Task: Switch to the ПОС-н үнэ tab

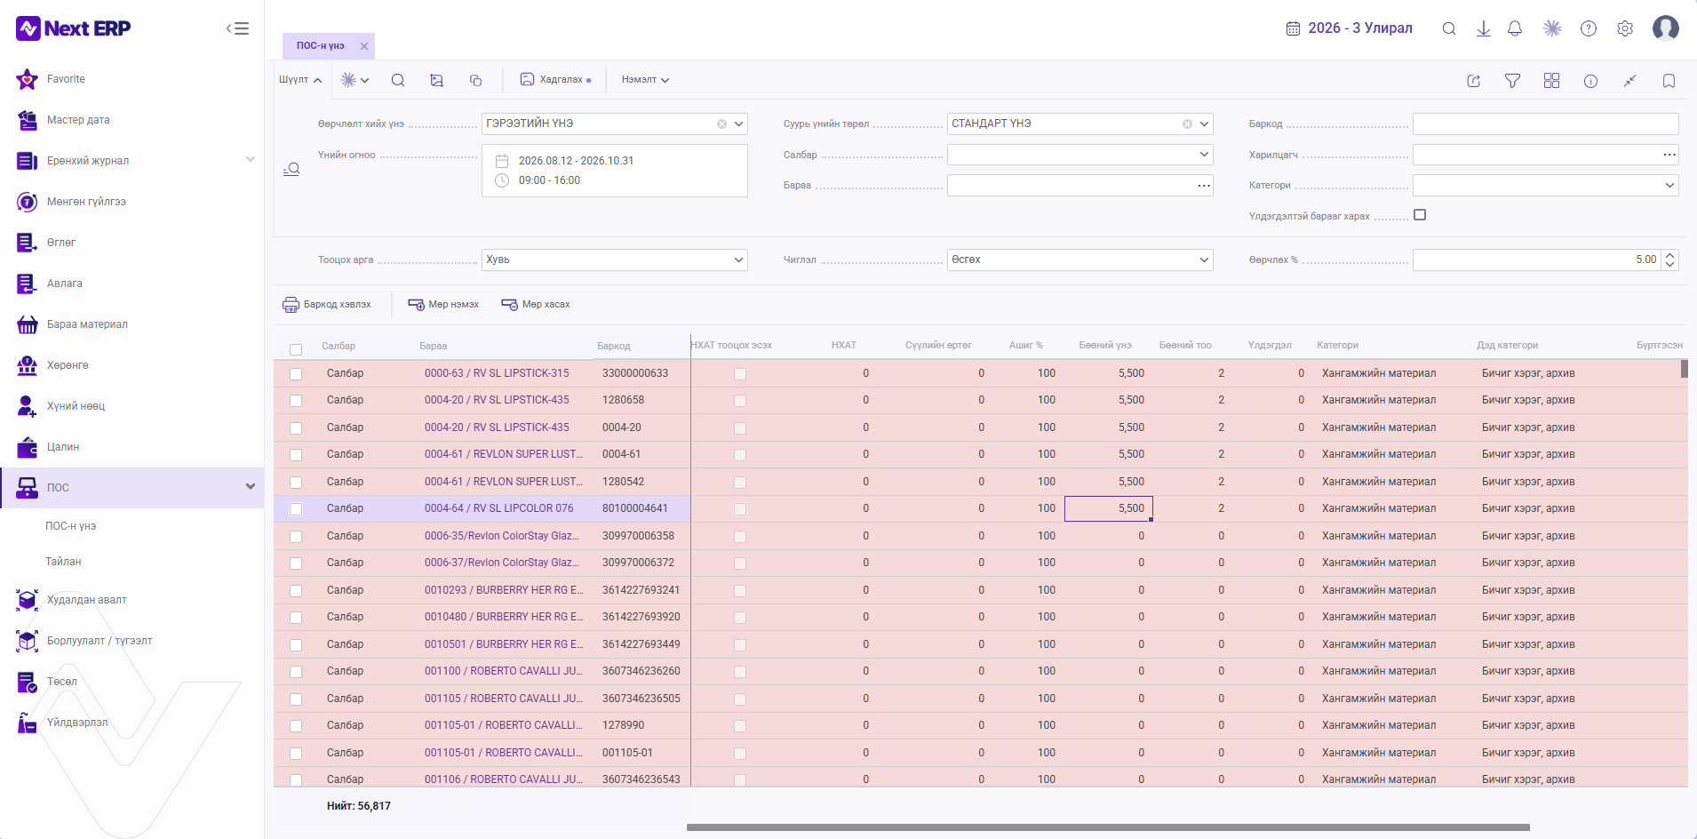Action: (321, 45)
